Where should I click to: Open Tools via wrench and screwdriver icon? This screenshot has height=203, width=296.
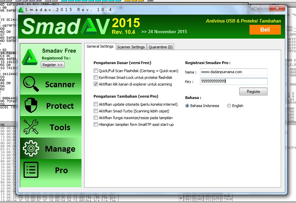[x=31, y=127]
